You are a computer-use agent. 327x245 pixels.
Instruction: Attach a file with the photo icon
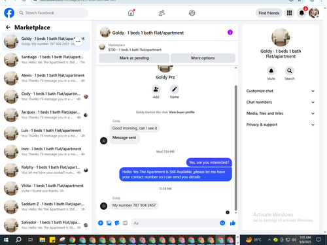[x=109, y=223]
